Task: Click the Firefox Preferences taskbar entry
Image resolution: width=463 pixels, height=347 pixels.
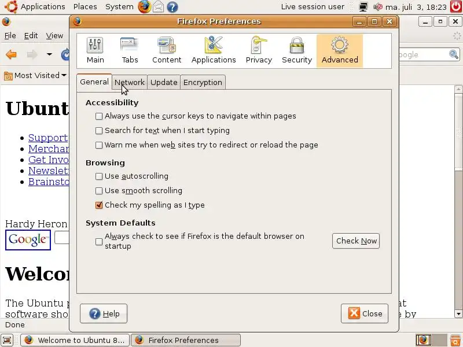Action: (186, 340)
